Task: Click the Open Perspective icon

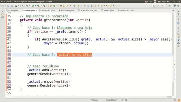Action: 169,6
